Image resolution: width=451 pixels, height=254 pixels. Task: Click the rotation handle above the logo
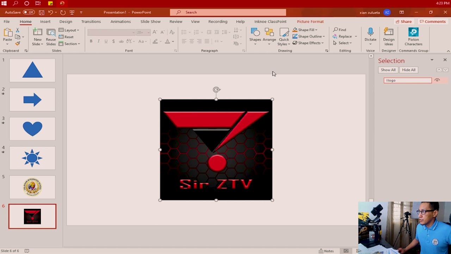click(216, 90)
